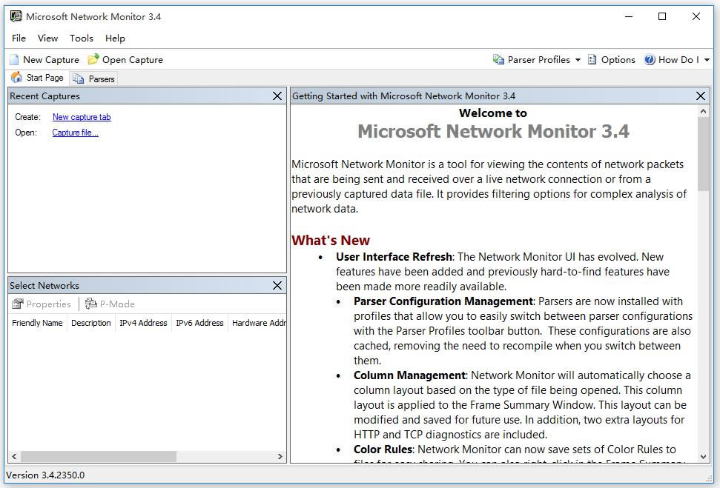Image resolution: width=720 pixels, height=488 pixels.
Task: Click the IPv4 Address column header
Action: pos(143,323)
